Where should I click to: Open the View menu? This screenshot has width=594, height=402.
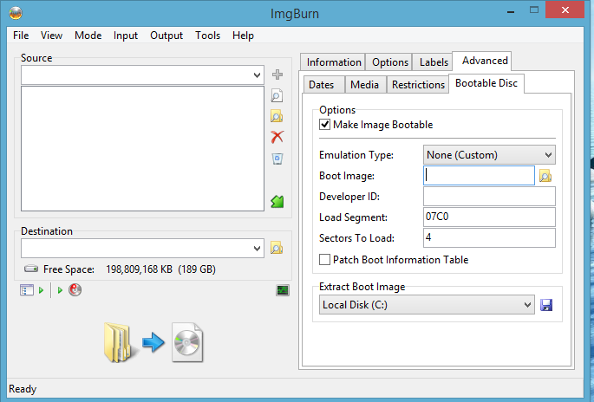pyautogui.click(x=51, y=36)
